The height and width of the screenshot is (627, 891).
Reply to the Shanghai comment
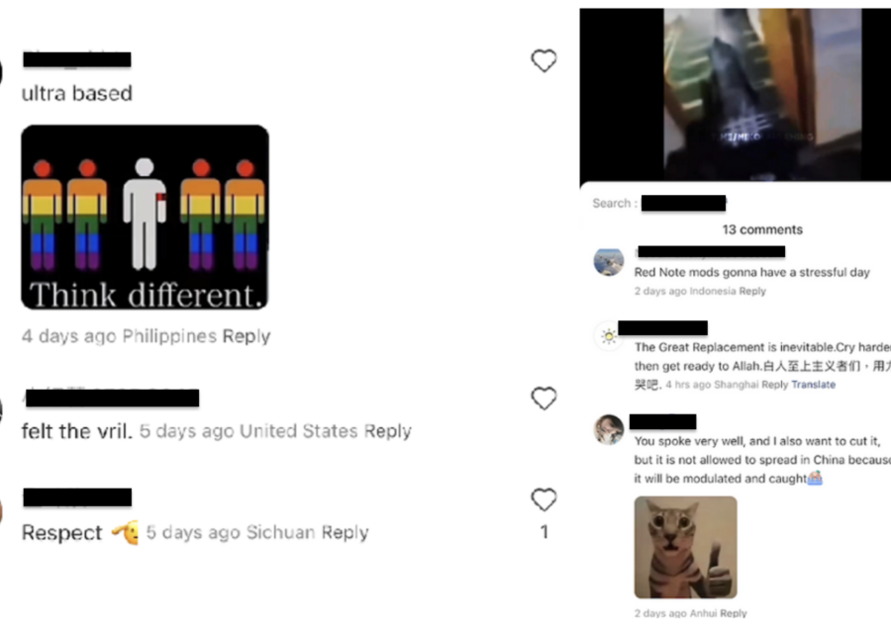774,385
